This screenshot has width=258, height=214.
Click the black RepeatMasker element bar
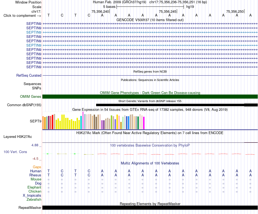pos(150,207)
